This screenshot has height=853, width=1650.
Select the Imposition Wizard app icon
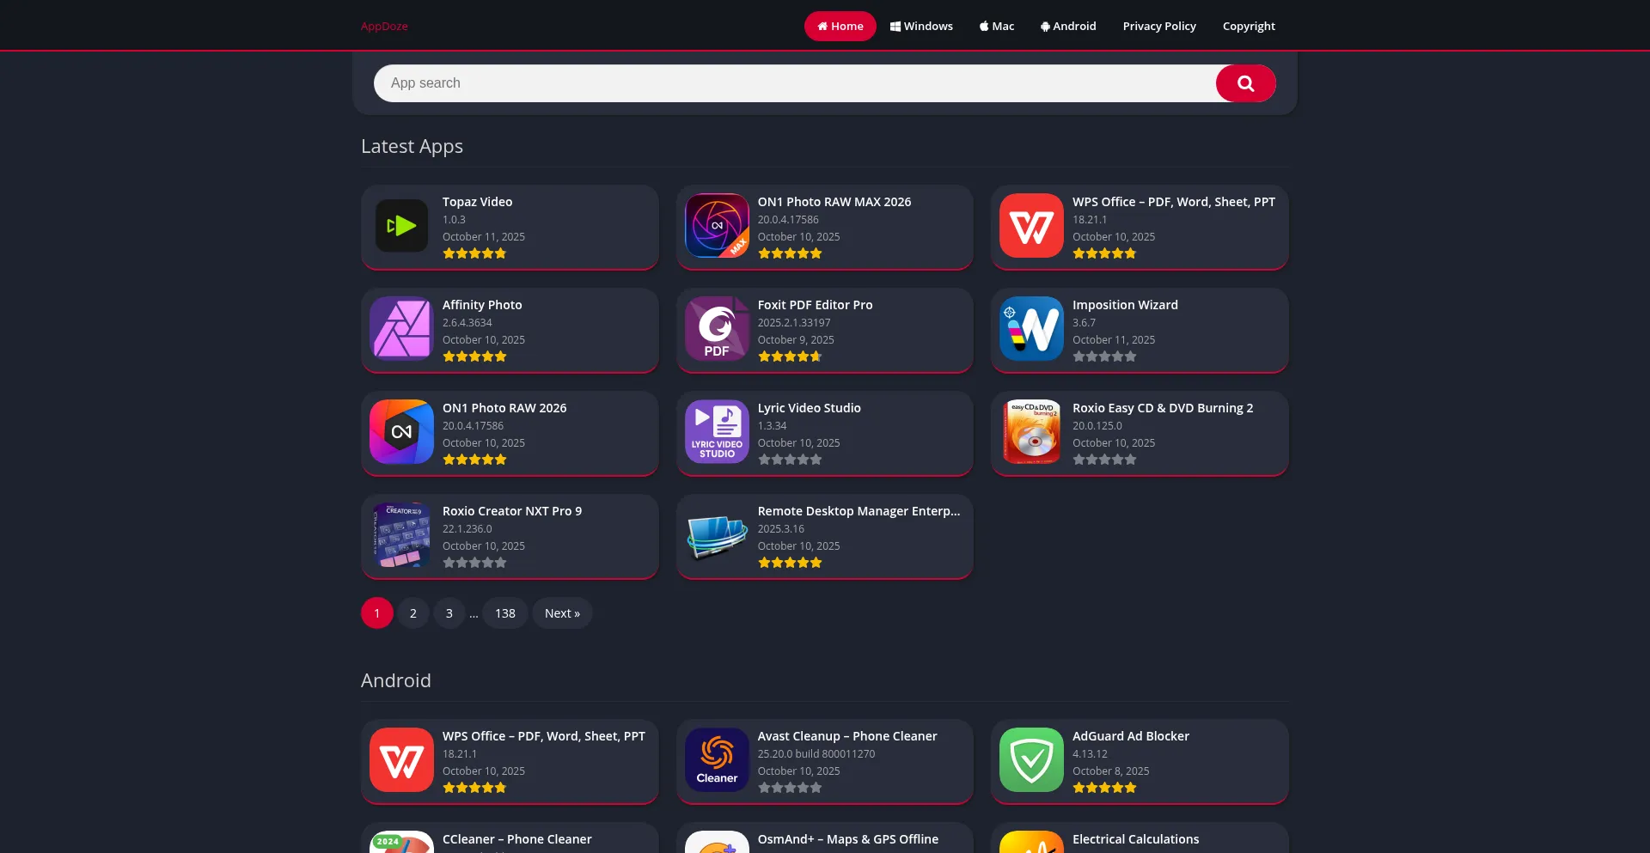[1031, 329]
